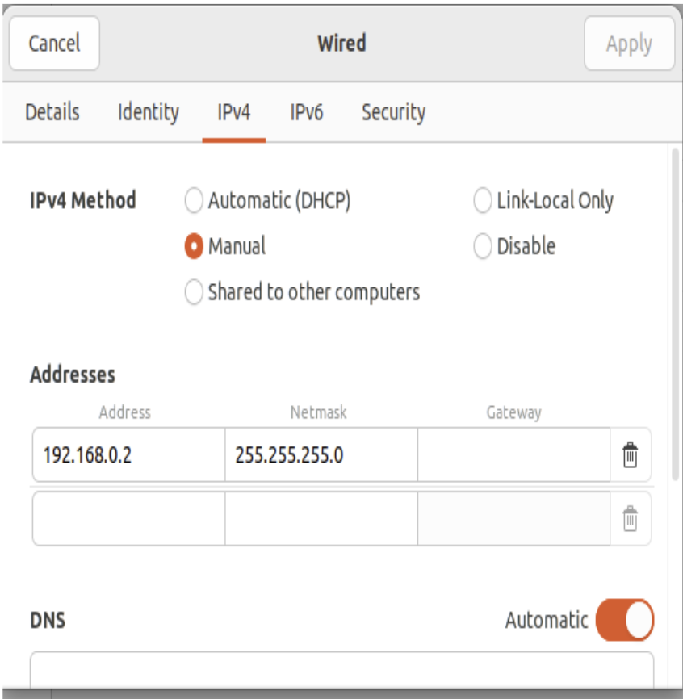Toggle the Automatic DNS switch
Image resolution: width=683 pixels, height=699 pixels.
pyautogui.click(x=625, y=620)
